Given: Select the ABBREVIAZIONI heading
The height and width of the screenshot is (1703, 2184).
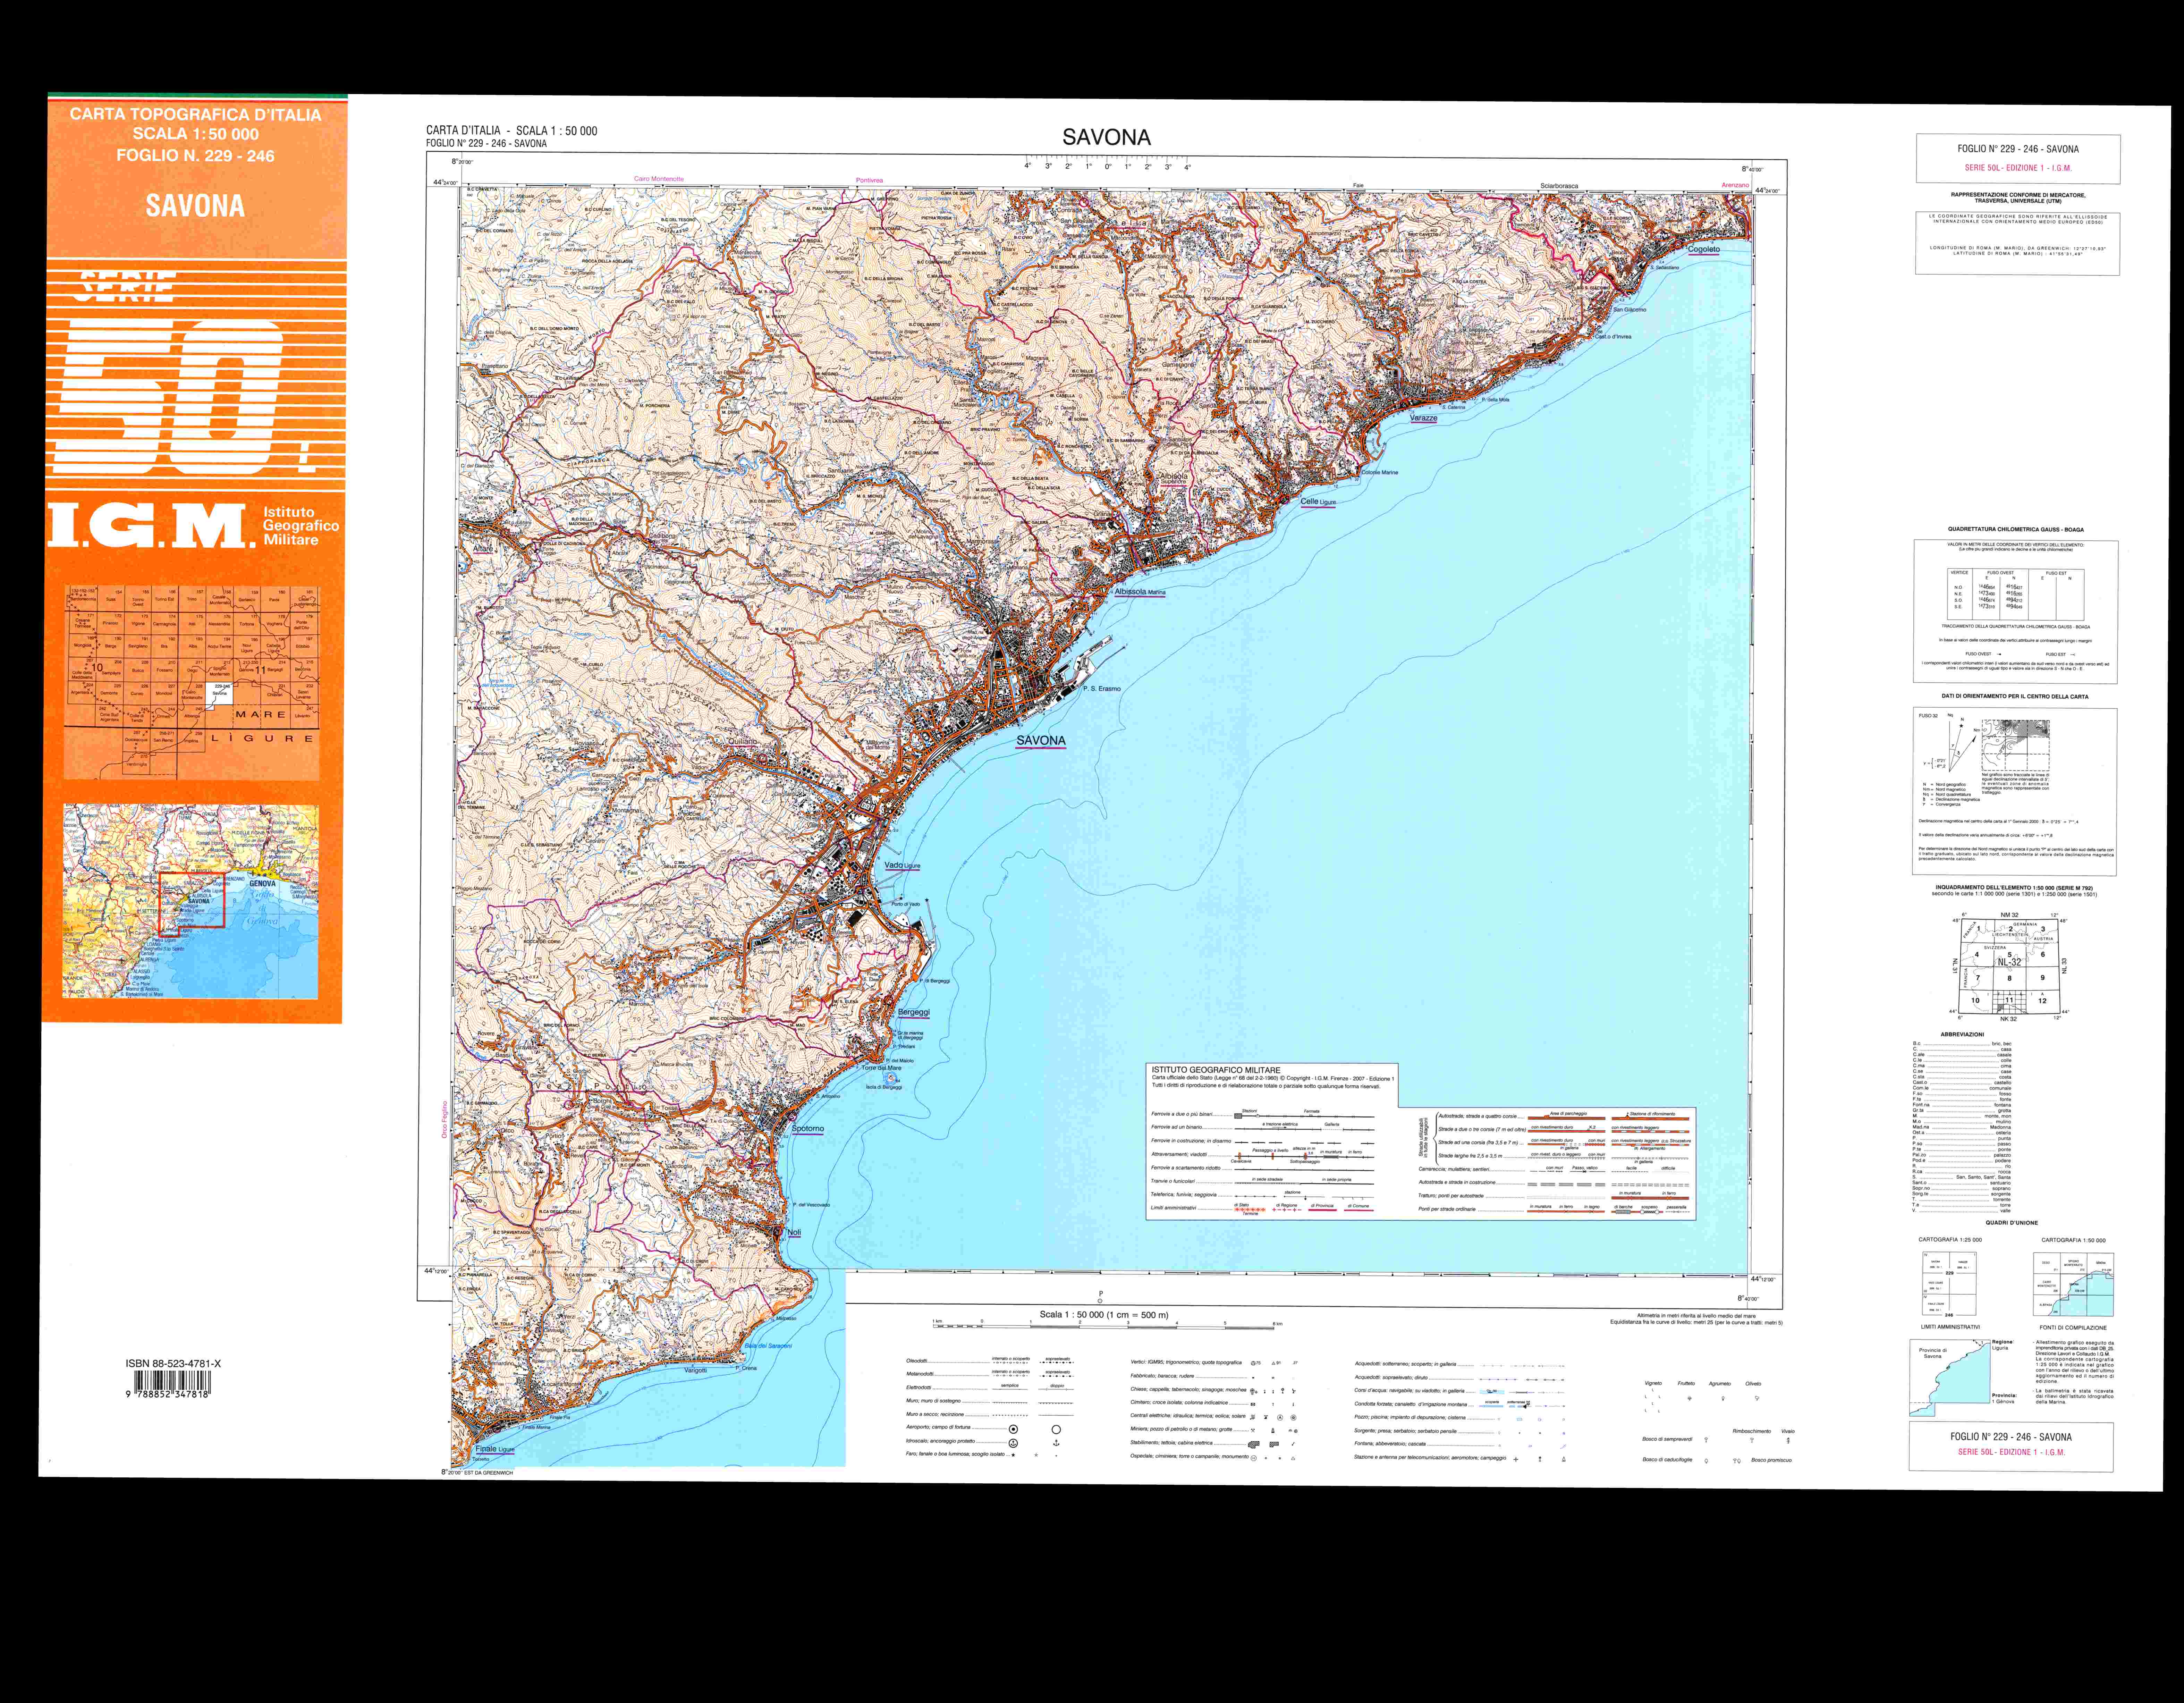Looking at the screenshot, I should click(1962, 1035).
